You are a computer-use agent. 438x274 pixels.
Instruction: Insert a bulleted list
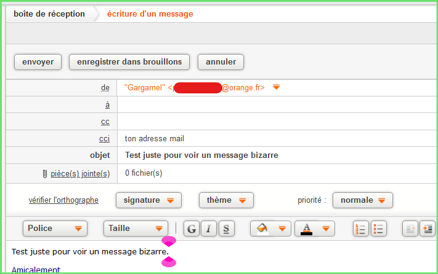tap(378, 229)
